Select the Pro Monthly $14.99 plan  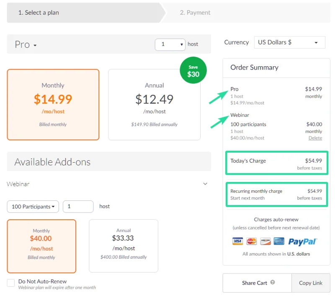[x=53, y=104]
